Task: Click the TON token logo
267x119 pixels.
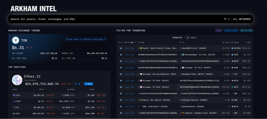Action: tap(16, 40)
